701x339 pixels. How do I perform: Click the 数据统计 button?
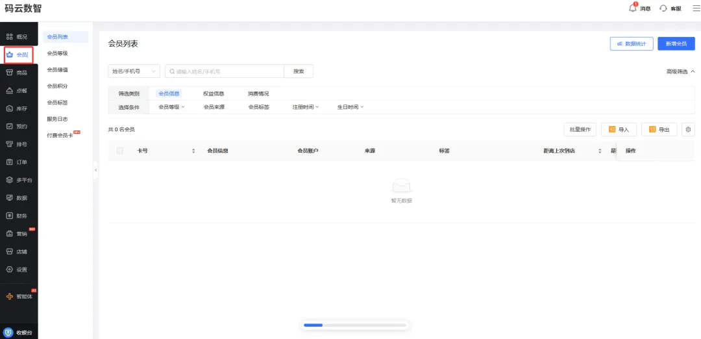tap(632, 44)
